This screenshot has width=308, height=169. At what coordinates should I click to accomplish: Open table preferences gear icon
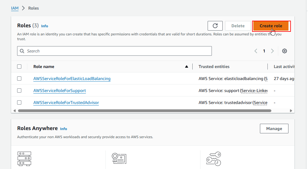point(284,51)
